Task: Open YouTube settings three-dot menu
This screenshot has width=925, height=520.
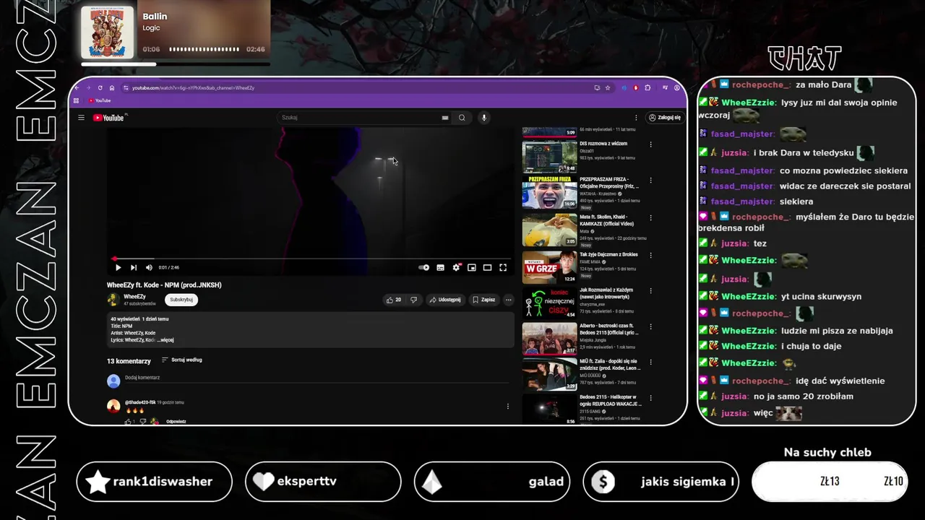Action: tap(636, 118)
